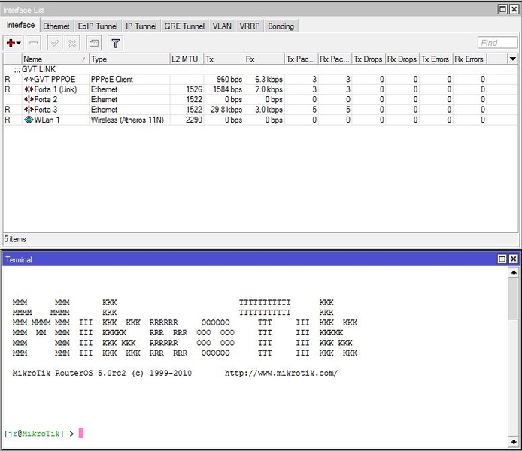This screenshot has width=522, height=451.
Task: Open the column selector dropdown arrow
Action: click(513, 59)
